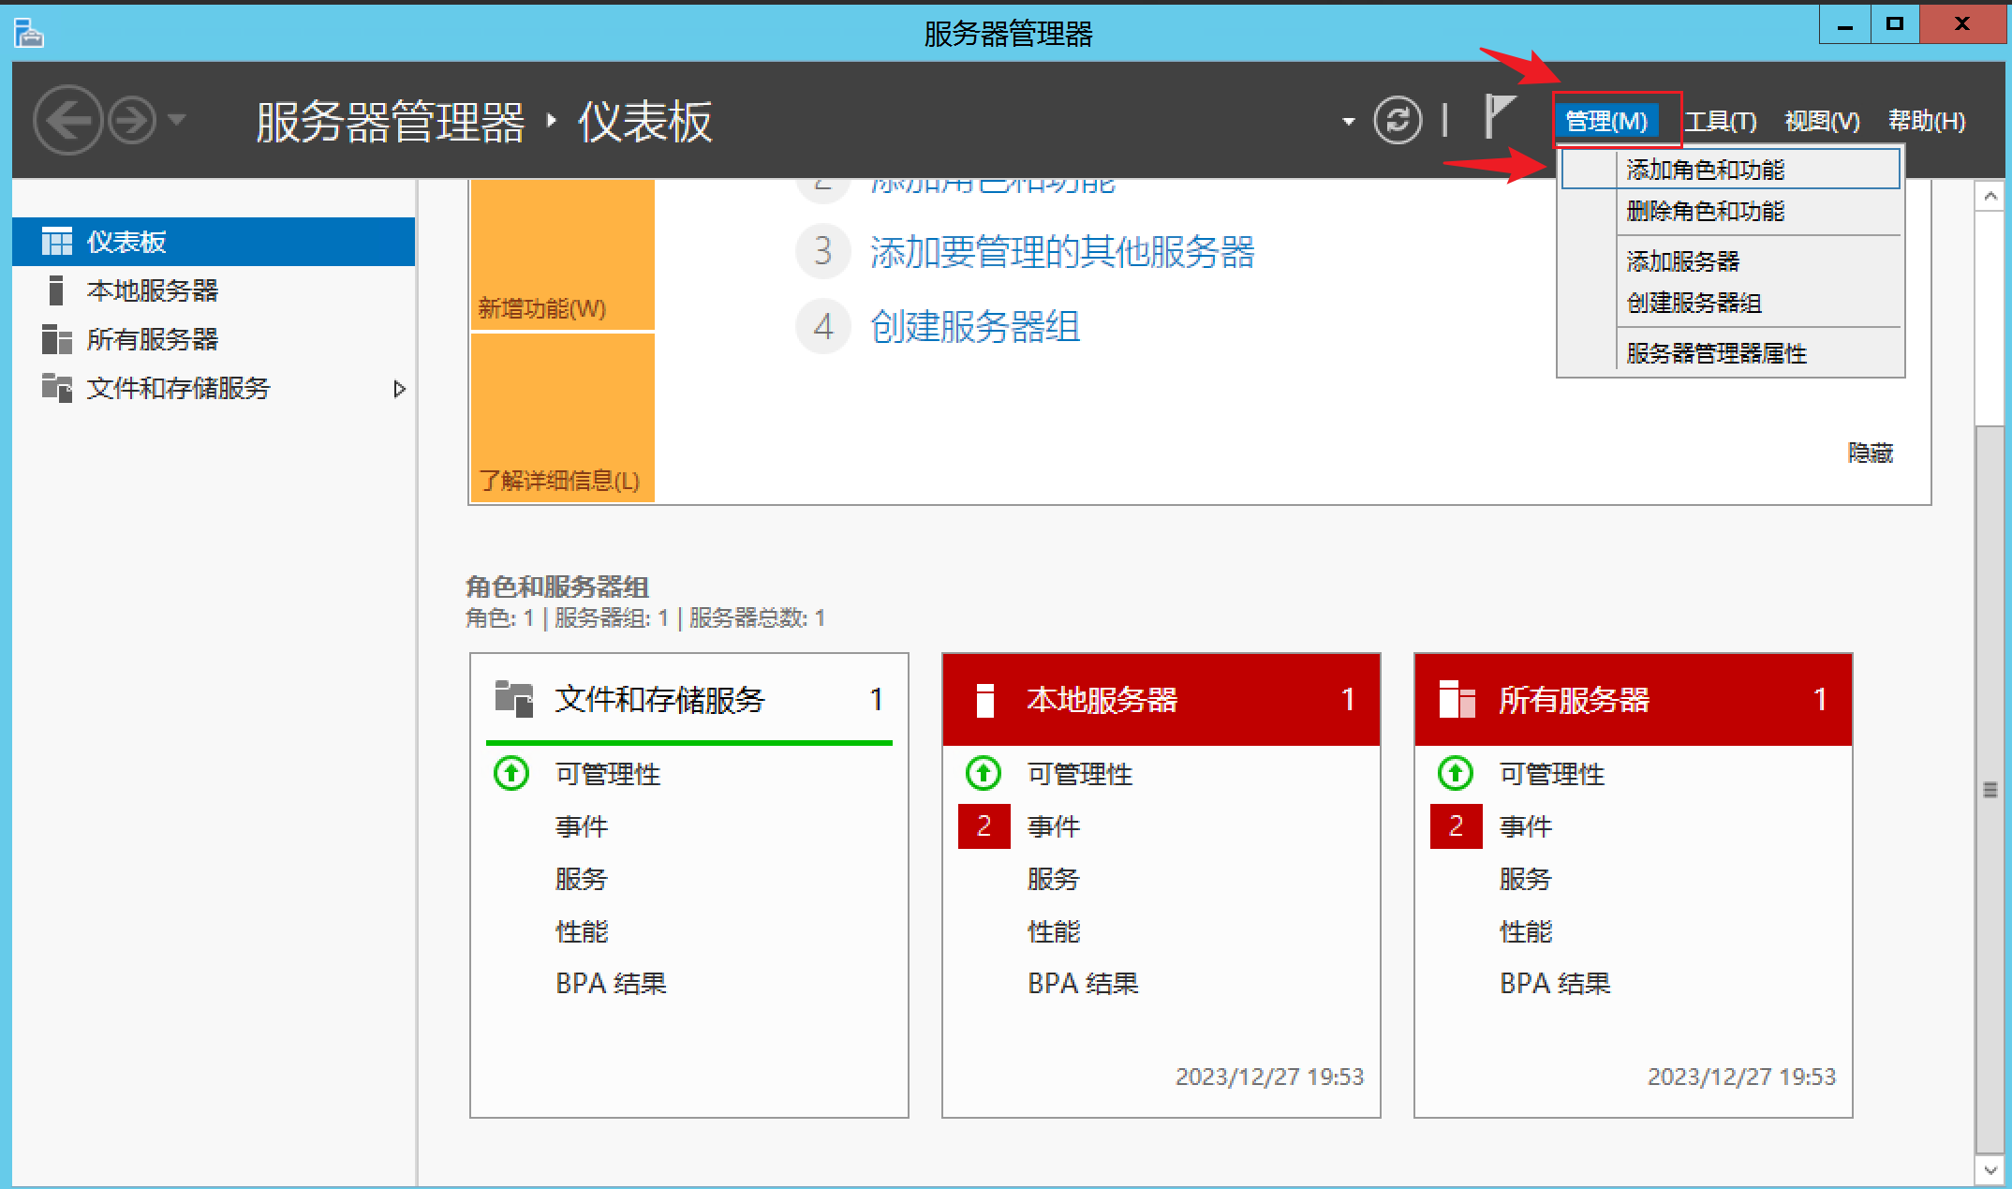Expand File and Storage Services sidebar arrow
The image size is (2012, 1189).
point(400,389)
